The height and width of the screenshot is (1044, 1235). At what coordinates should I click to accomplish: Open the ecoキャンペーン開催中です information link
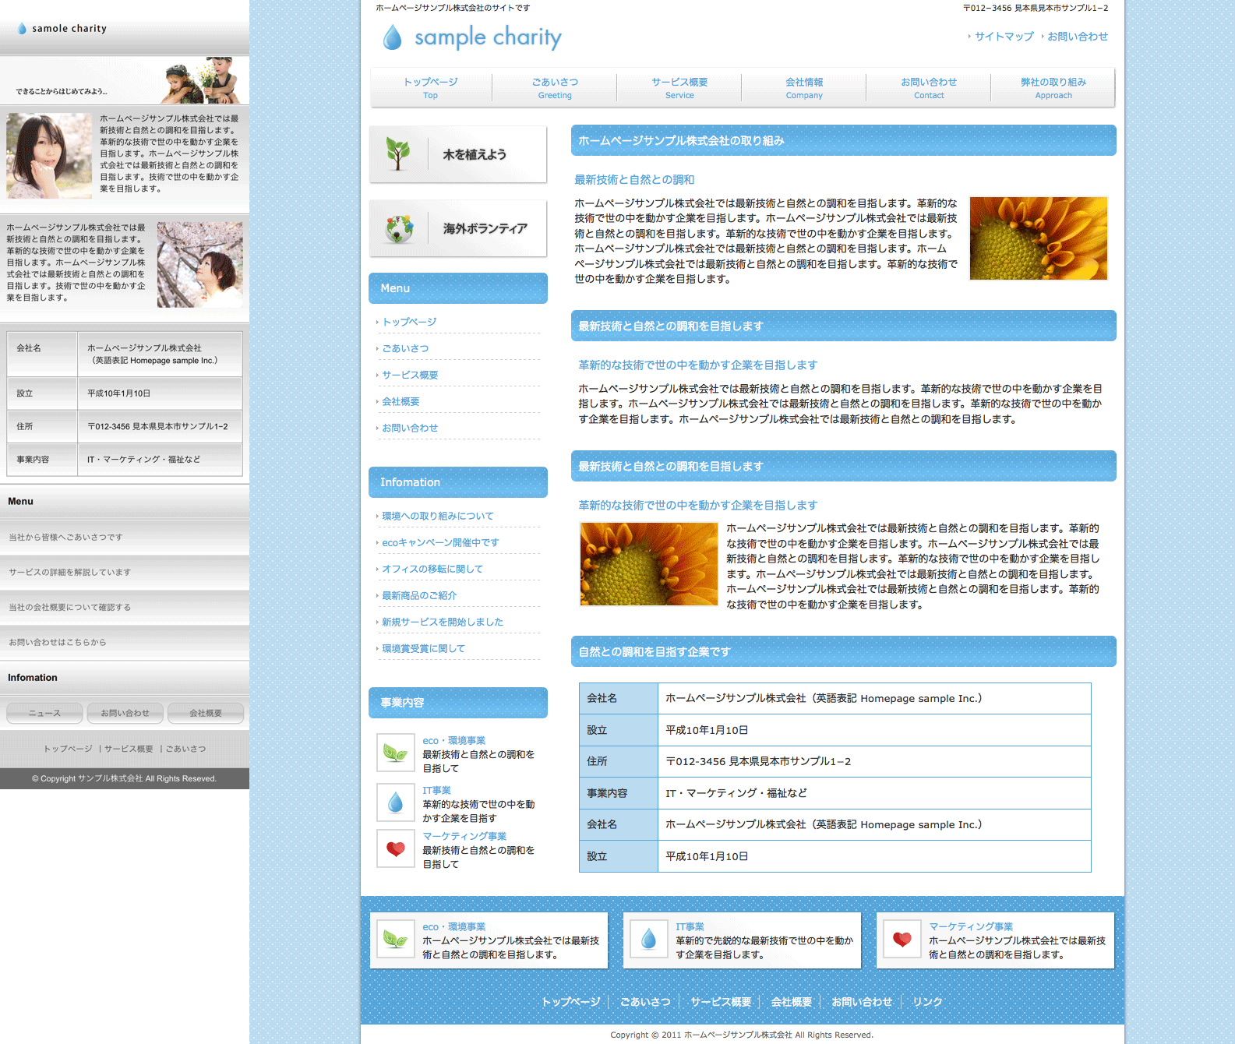click(x=440, y=542)
